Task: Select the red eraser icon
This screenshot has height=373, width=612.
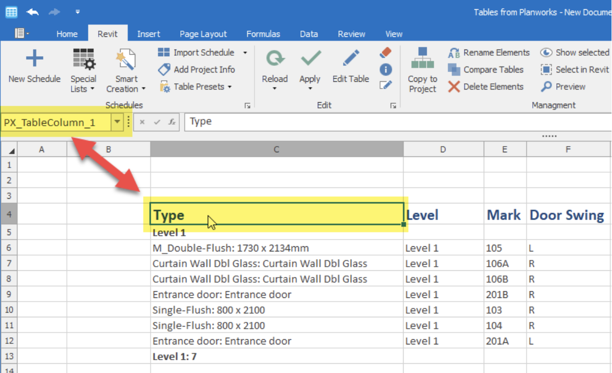Action: coord(386,52)
